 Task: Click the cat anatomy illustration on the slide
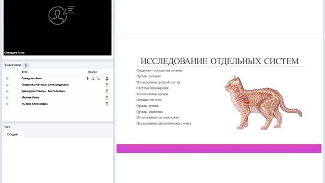[x=264, y=102]
